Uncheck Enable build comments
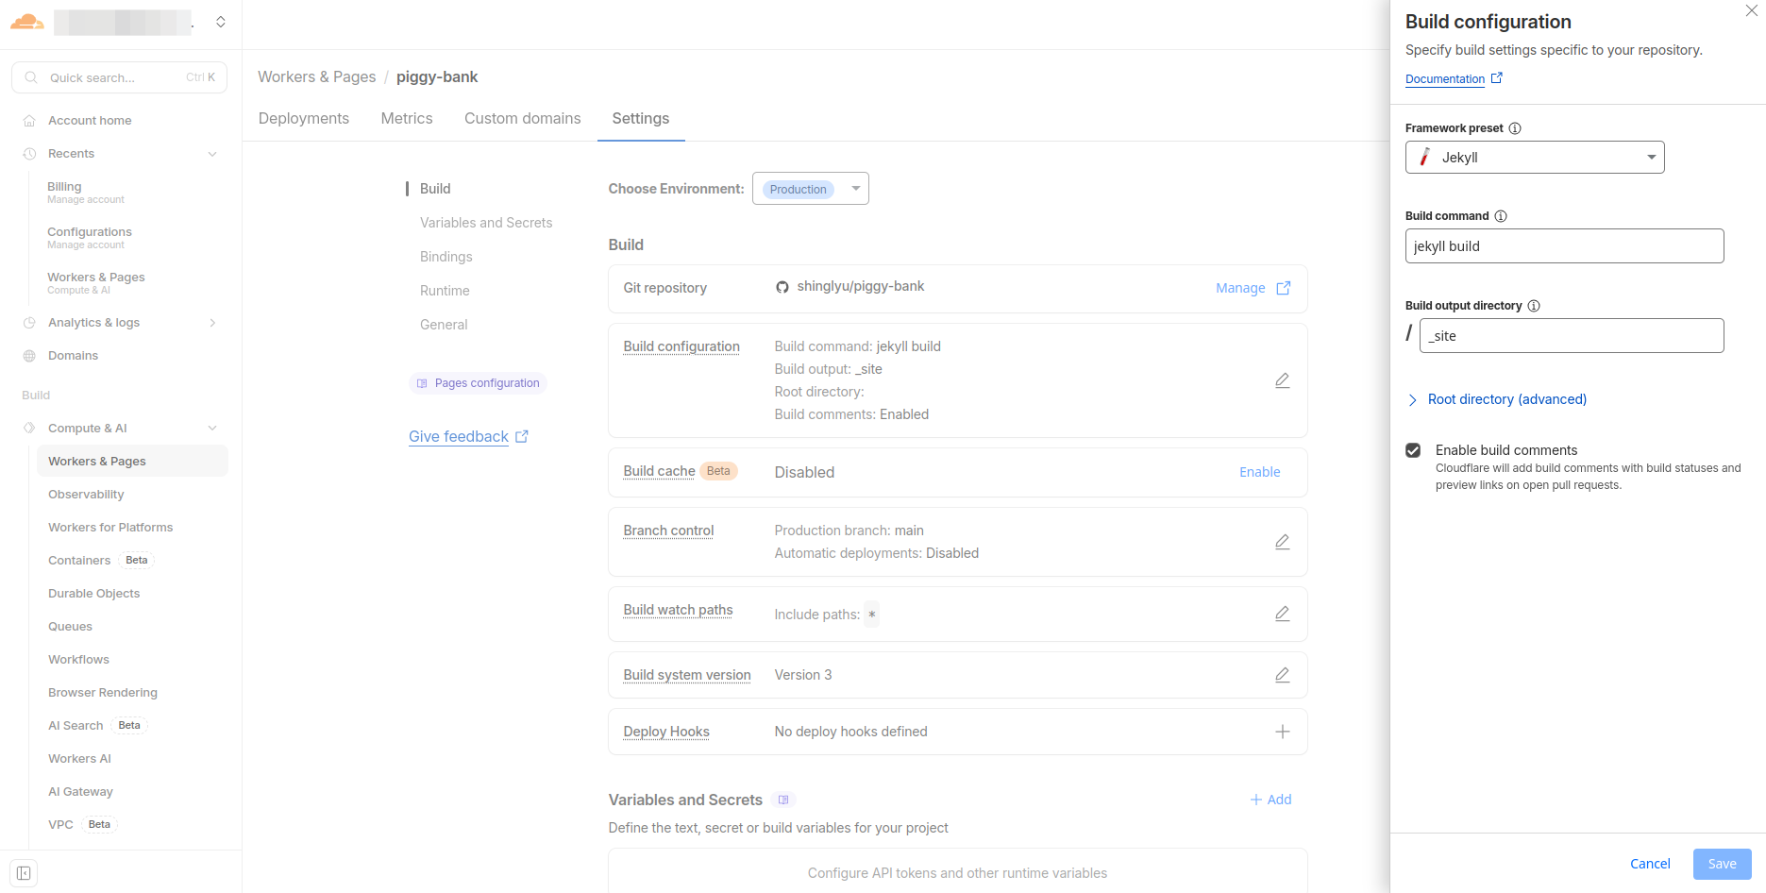 pos(1413,450)
